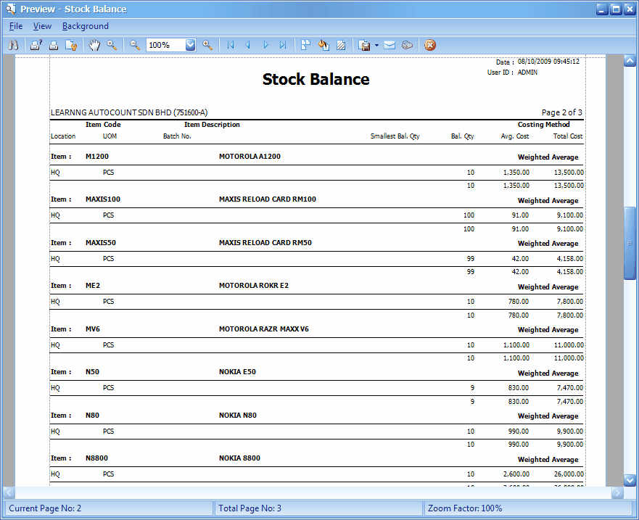Viewport: 639px width, 520px height.
Task: Open the Page Setup icon
Action: (x=71, y=45)
